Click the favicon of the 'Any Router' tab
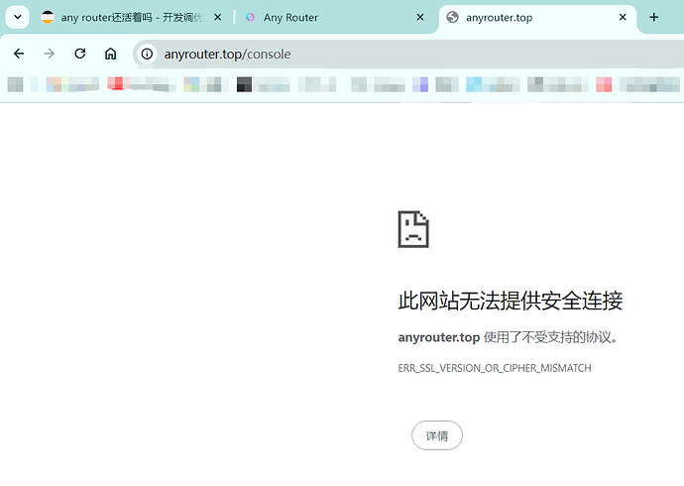The image size is (684, 486). [250, 18]
